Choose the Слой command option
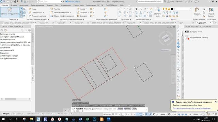Image resolution: width=218 pixels, height=122 pixels. tap(134, 109)
